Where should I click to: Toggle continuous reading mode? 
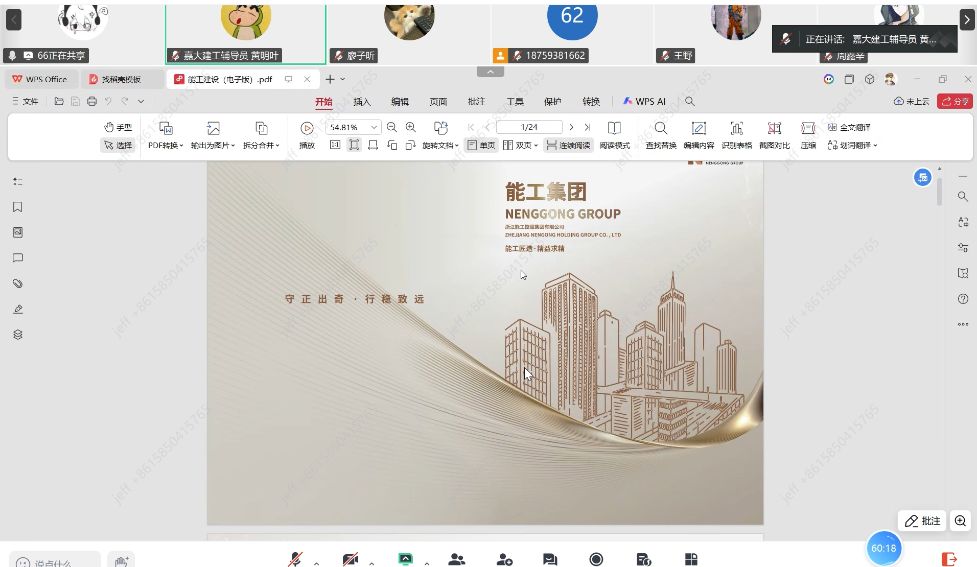[x=569, y=145]
